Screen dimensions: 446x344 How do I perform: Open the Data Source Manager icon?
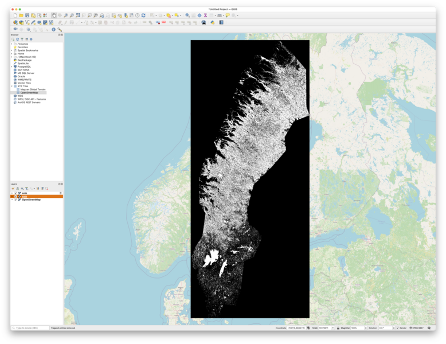click(x=15, y=22)
